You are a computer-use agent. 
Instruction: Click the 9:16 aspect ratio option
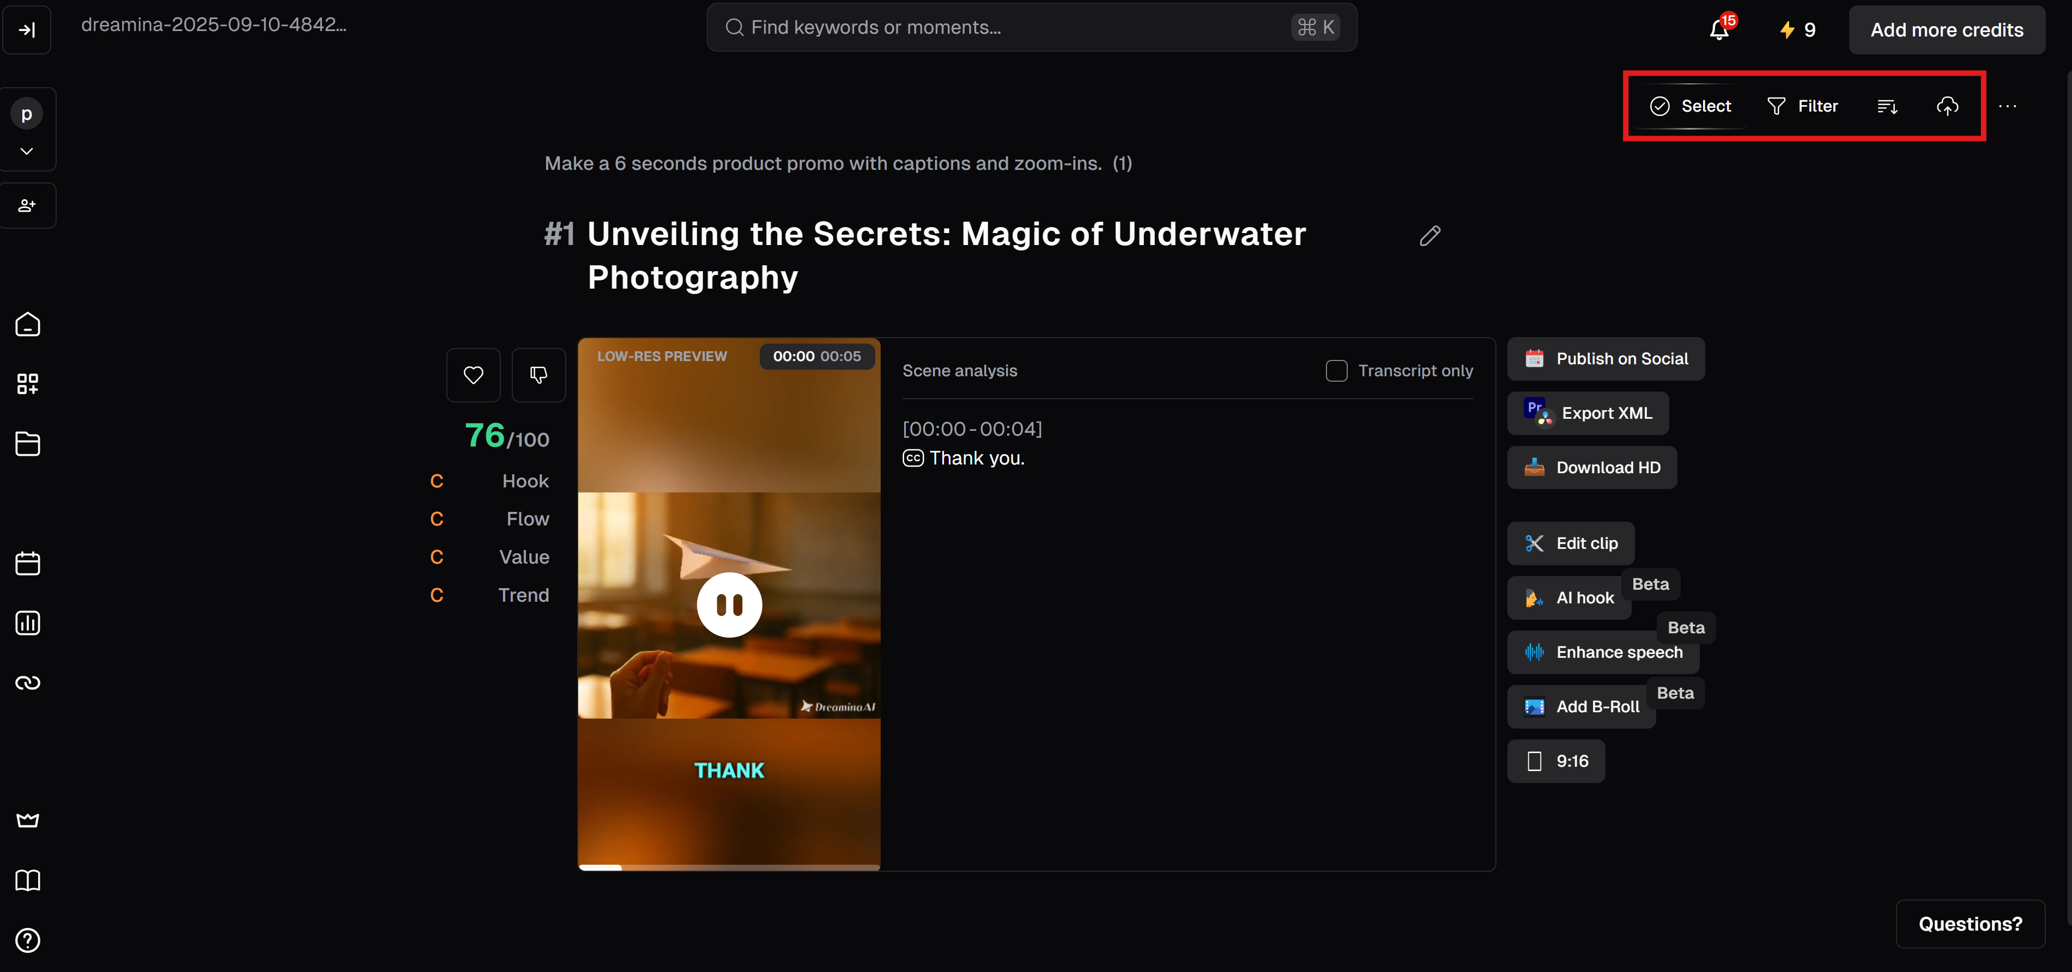coord(1555,761)
